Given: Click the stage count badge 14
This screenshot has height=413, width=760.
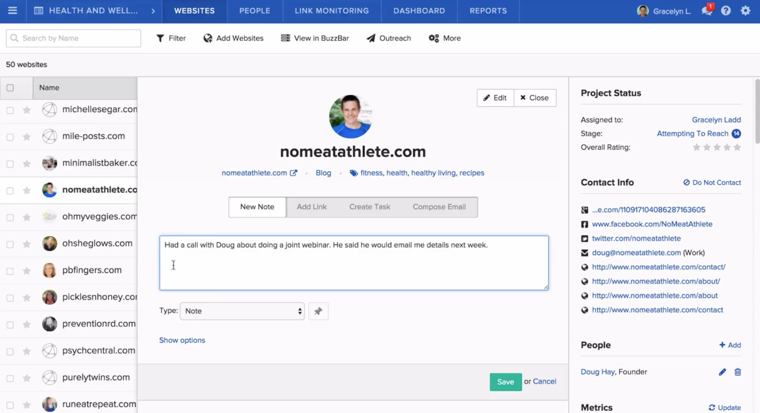Looking at the screenshot, I should (736, 134).
